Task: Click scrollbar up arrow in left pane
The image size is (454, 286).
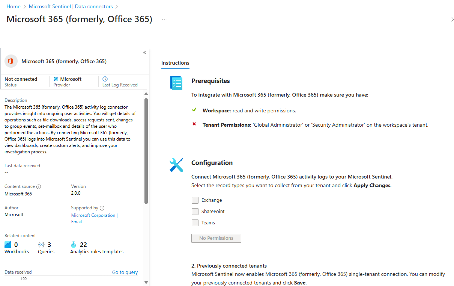Action: click(x=146, y=94)
